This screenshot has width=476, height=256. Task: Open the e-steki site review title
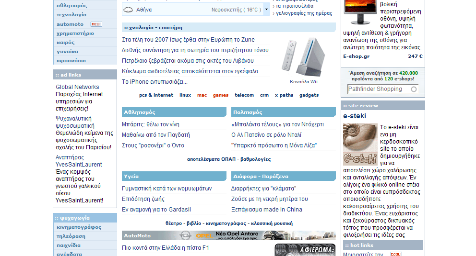[x=355, y=116]
